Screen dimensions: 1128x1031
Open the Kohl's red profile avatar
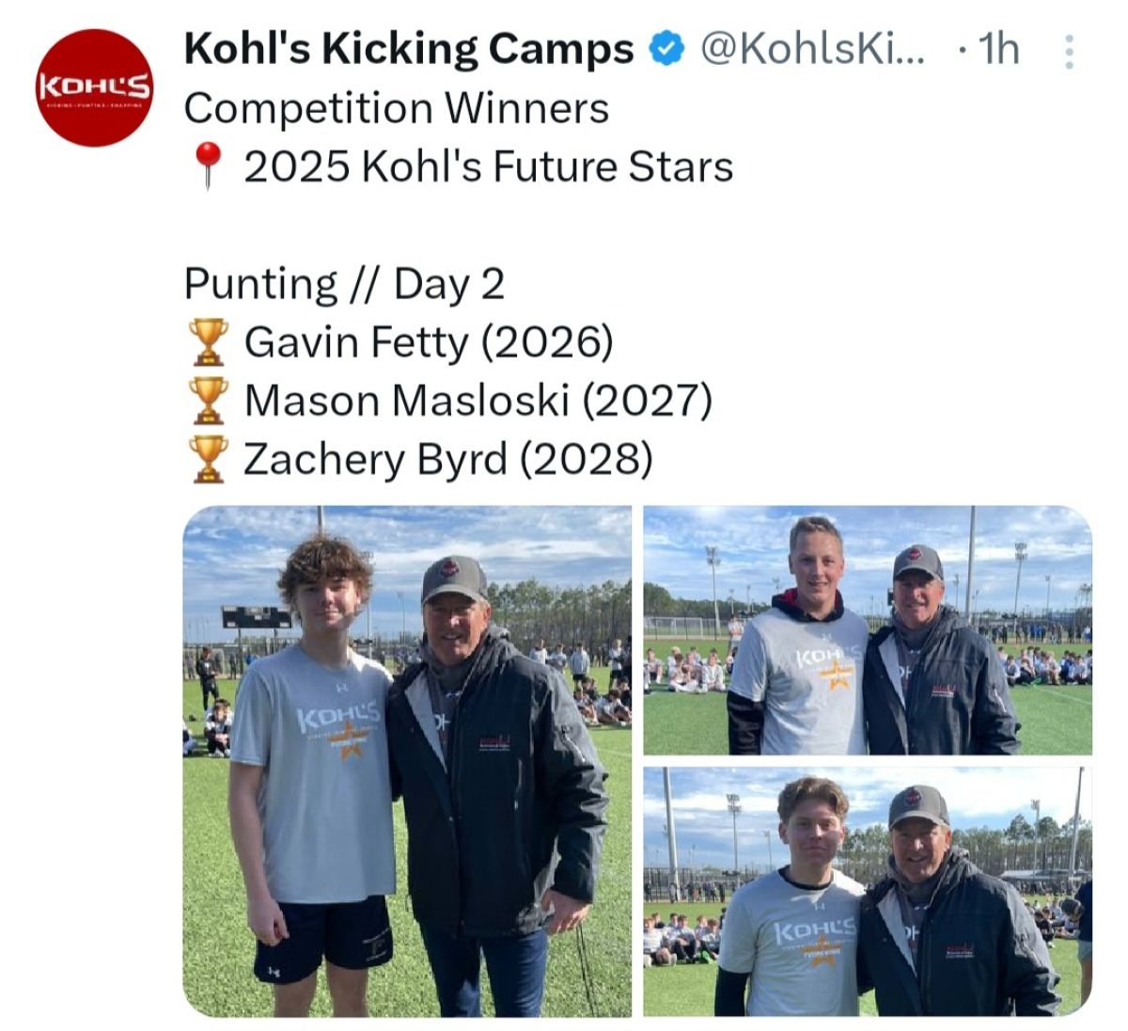click(x=93, y=87)
